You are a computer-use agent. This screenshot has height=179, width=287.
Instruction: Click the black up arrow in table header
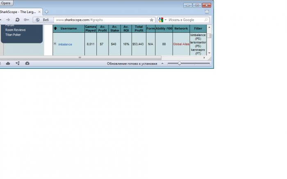(55, 28)
